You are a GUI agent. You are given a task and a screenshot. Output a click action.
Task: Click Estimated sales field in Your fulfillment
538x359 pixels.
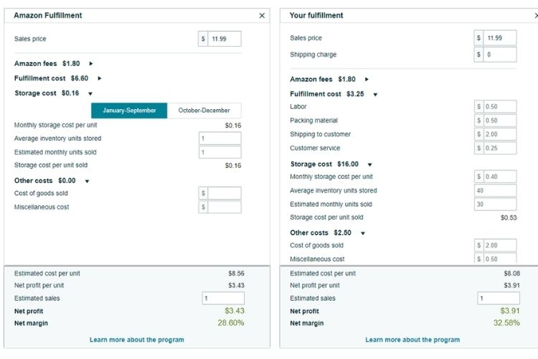click(499, 298)
